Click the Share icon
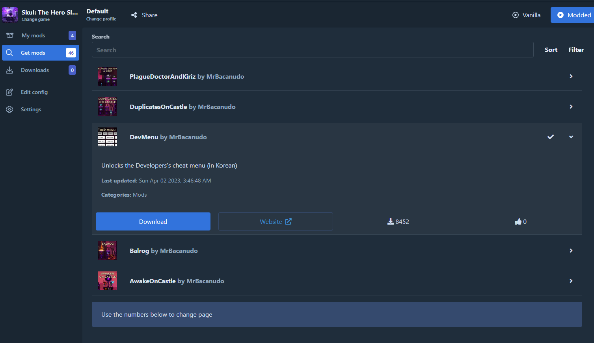 click(134, 15)
